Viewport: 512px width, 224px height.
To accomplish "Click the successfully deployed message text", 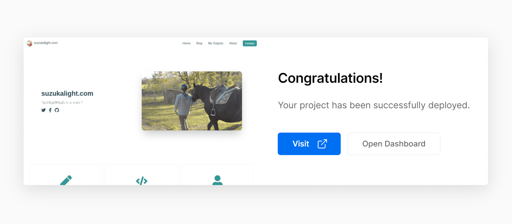I will pos(374,105).
